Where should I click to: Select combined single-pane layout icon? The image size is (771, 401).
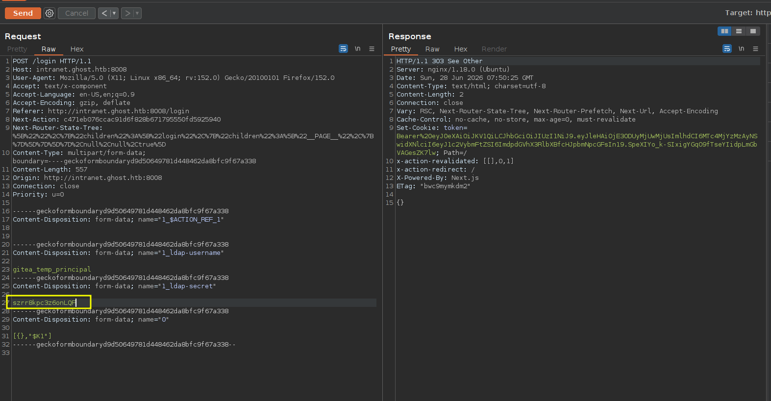[753, 31]
